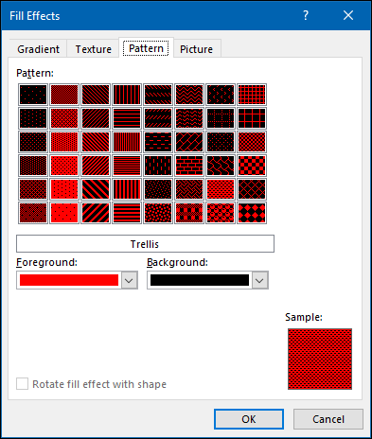
Task: Select the Pattern tab
Action: pos(146,48)
